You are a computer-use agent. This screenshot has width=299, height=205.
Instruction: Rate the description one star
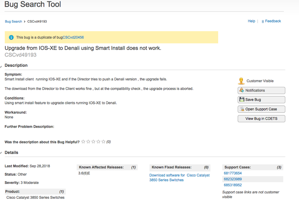(x=83, y=142)
